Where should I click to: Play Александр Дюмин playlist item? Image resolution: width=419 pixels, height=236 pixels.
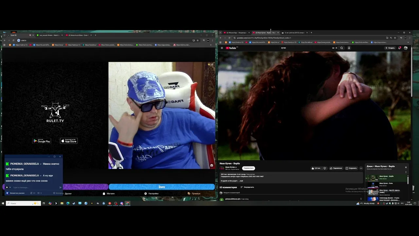click(387, 198)
